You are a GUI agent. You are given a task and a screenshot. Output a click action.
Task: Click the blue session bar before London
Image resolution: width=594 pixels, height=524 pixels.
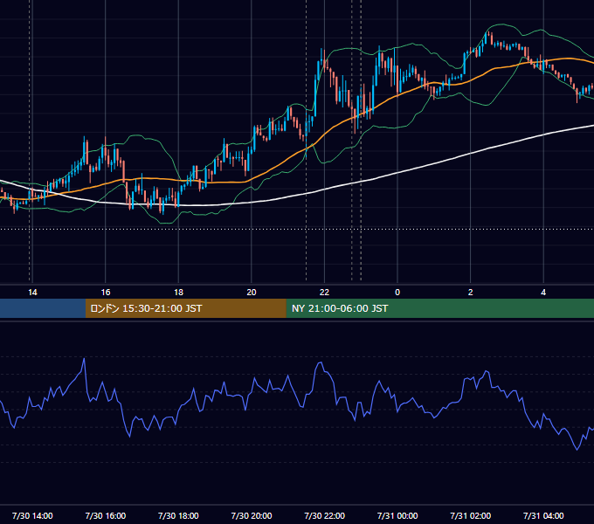pyautogui.click(x=43, y=308)
